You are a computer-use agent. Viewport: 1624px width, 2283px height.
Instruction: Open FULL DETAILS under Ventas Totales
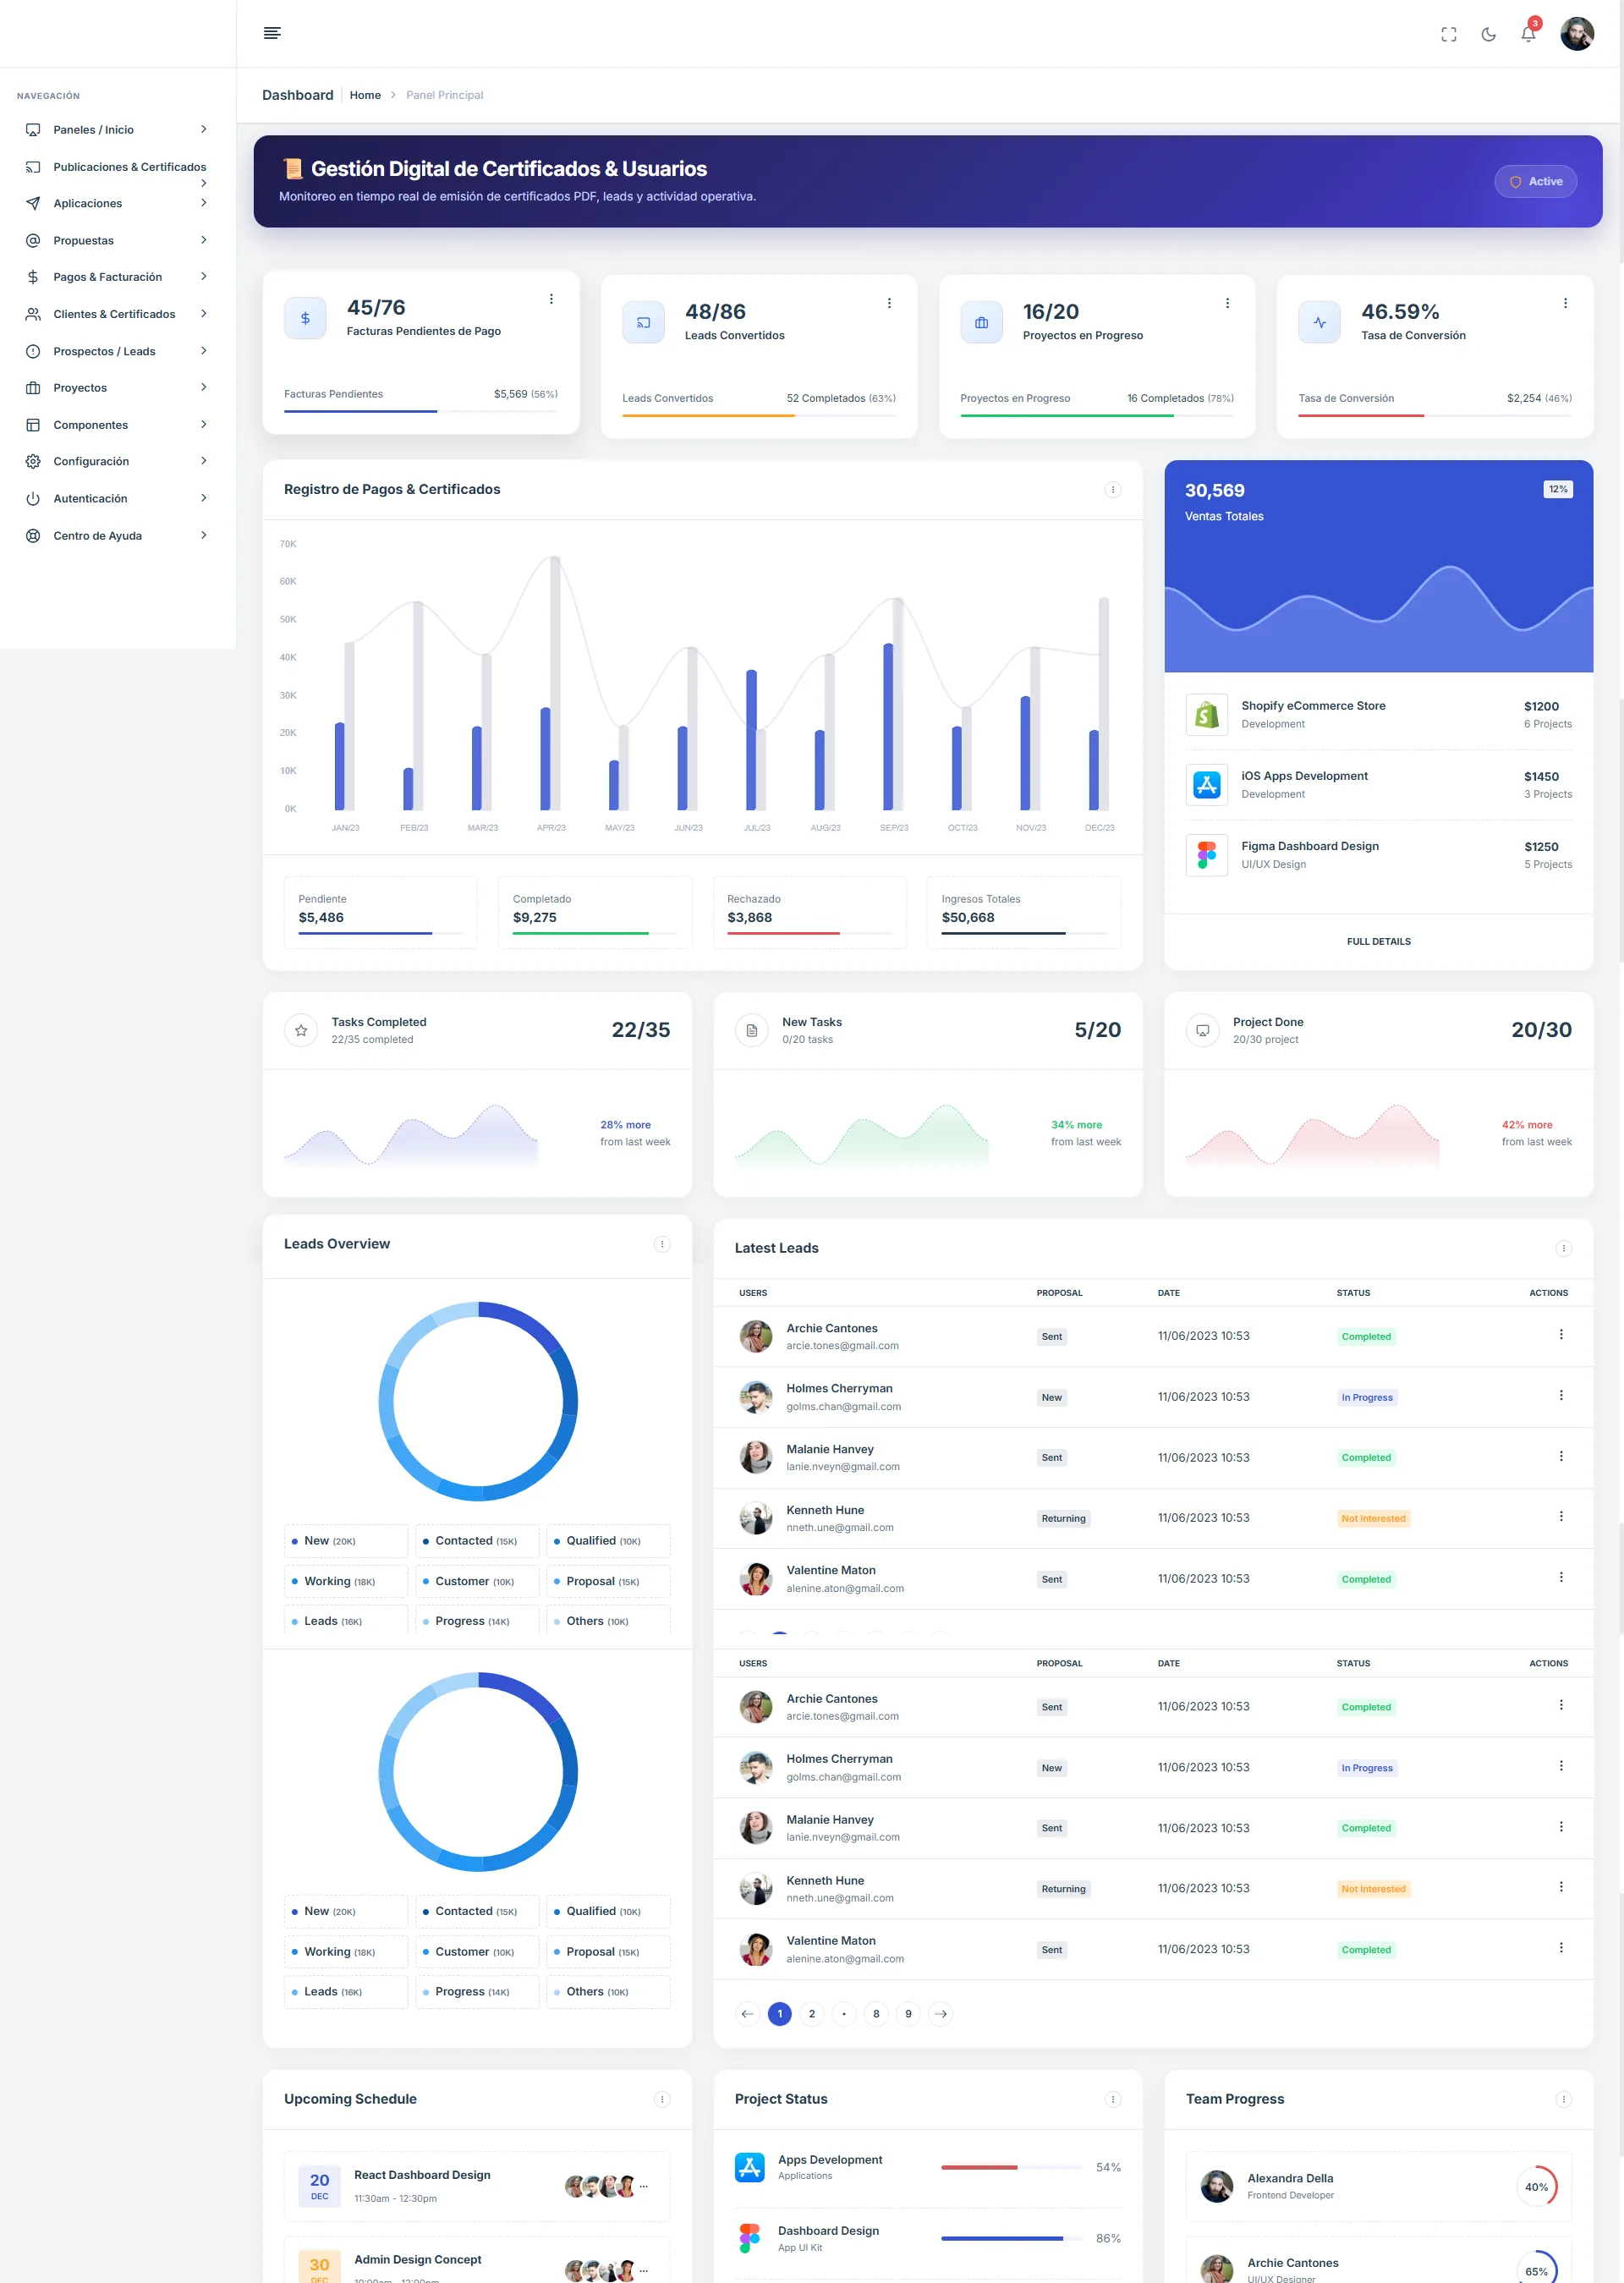click(x=1378, y=941)
